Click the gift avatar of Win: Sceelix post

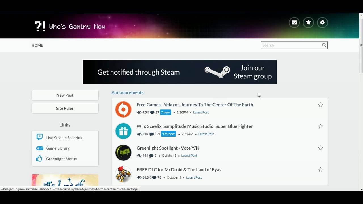123,131
